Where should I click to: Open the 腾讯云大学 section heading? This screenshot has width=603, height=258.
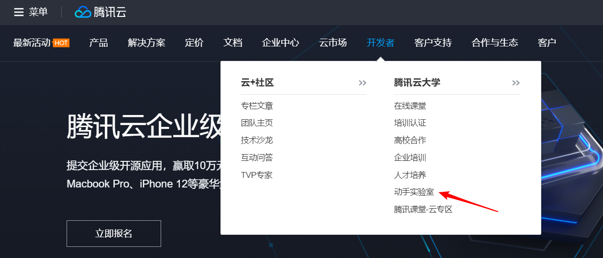point(417,83)
